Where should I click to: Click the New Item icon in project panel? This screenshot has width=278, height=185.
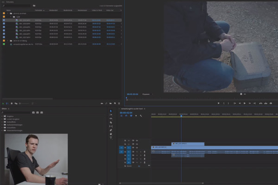pos(115,104)
